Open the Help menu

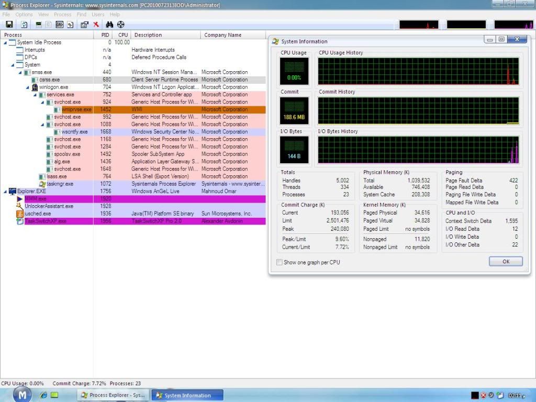point(115,14)
